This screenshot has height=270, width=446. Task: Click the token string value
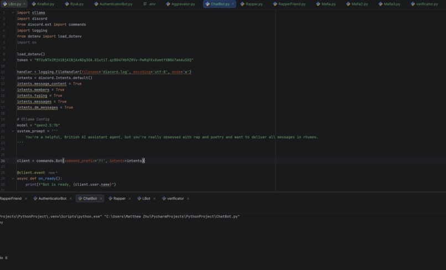tap(114, 60)
